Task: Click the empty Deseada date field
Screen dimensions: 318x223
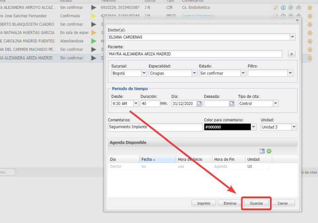Action: tap(217, 103)
